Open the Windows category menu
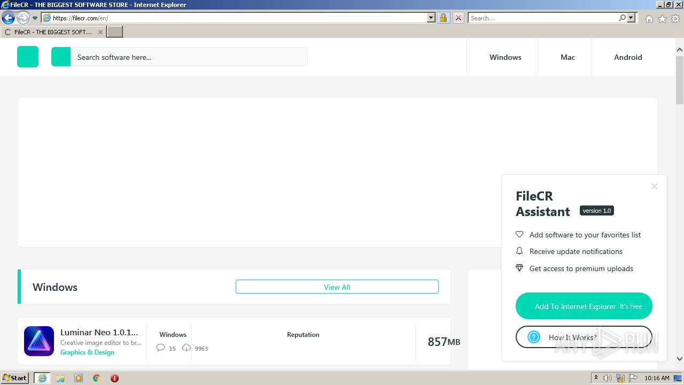 click(x=505, y=57)
